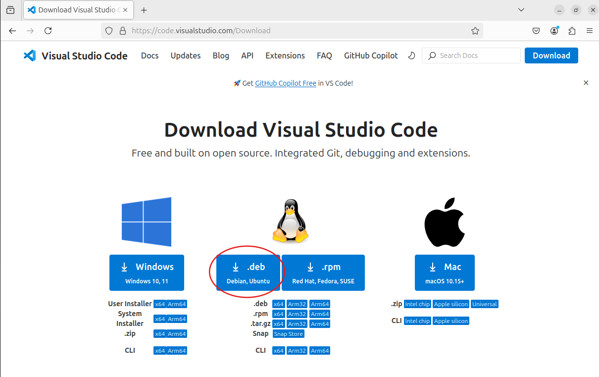Select Arm64 for Linux .deb row
The height and width of the screenshot is (377, 599).
[320, 304]
